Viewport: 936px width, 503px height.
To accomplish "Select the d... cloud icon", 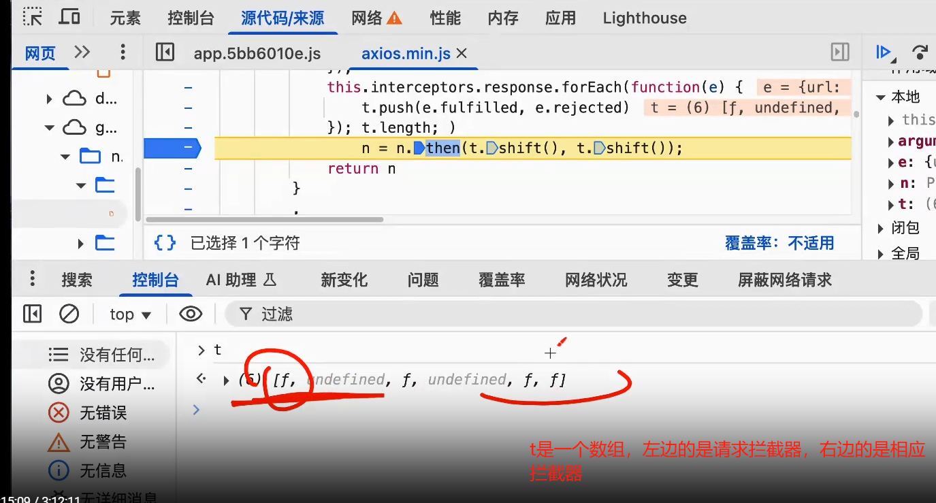I will click(74, 99).
